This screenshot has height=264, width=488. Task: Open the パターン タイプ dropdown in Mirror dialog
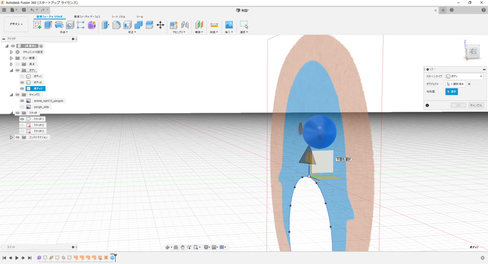[x=464, y=76]
